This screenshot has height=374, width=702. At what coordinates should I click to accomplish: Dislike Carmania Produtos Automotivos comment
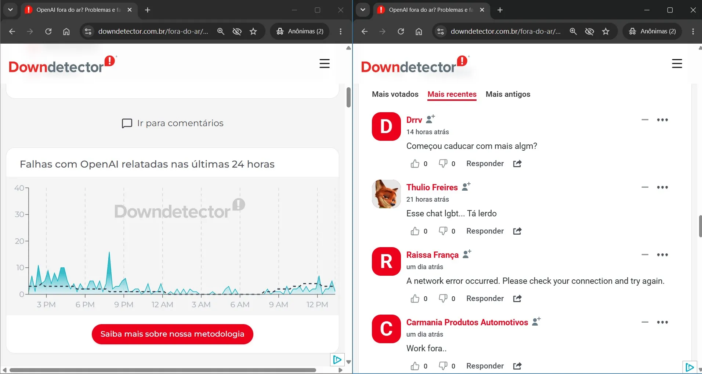(x=443, y=366)
